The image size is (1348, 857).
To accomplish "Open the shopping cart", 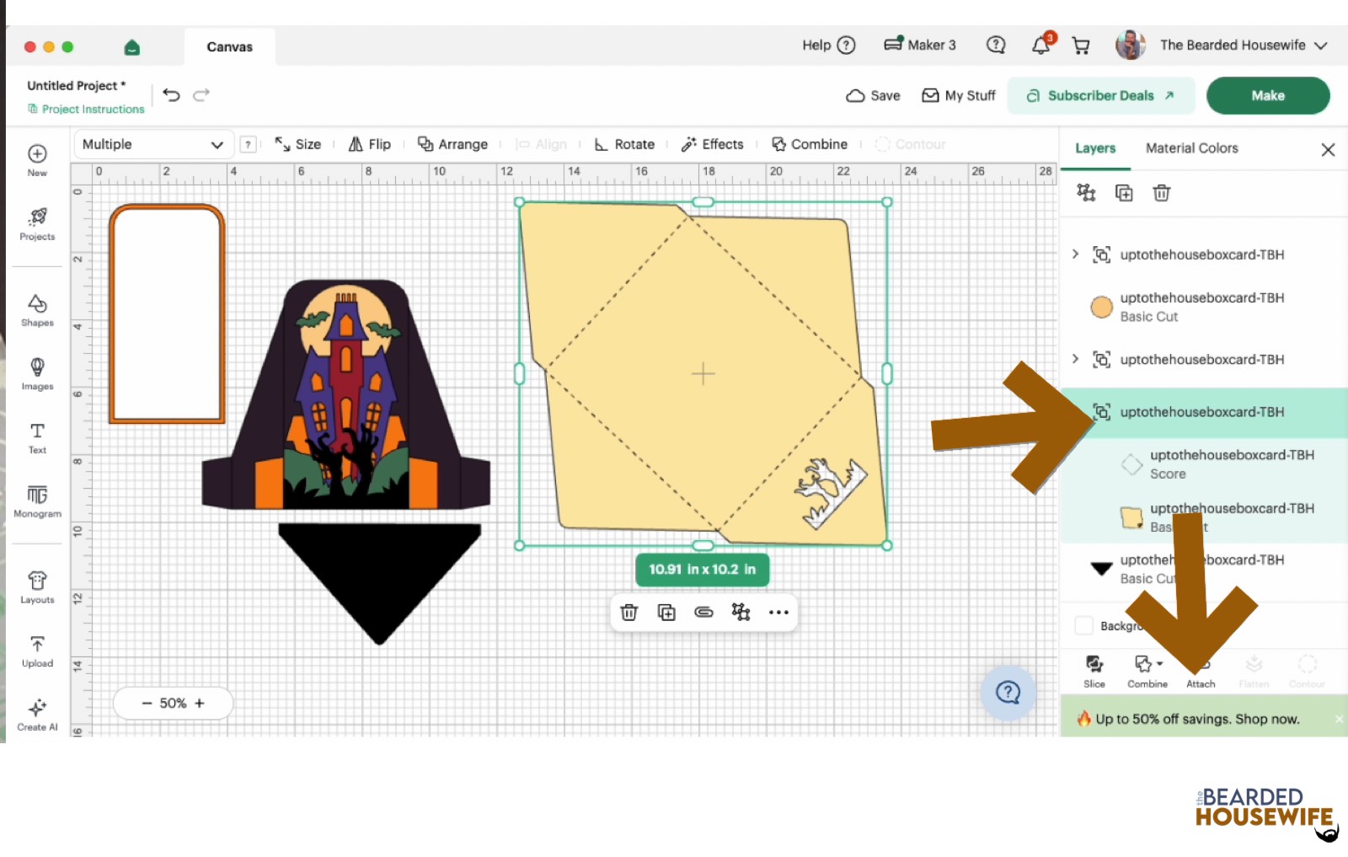I will pyautogui.click(x=1081, y=46).
